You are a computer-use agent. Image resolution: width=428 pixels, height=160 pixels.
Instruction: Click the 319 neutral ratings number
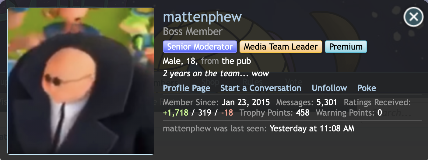point(205,113)
